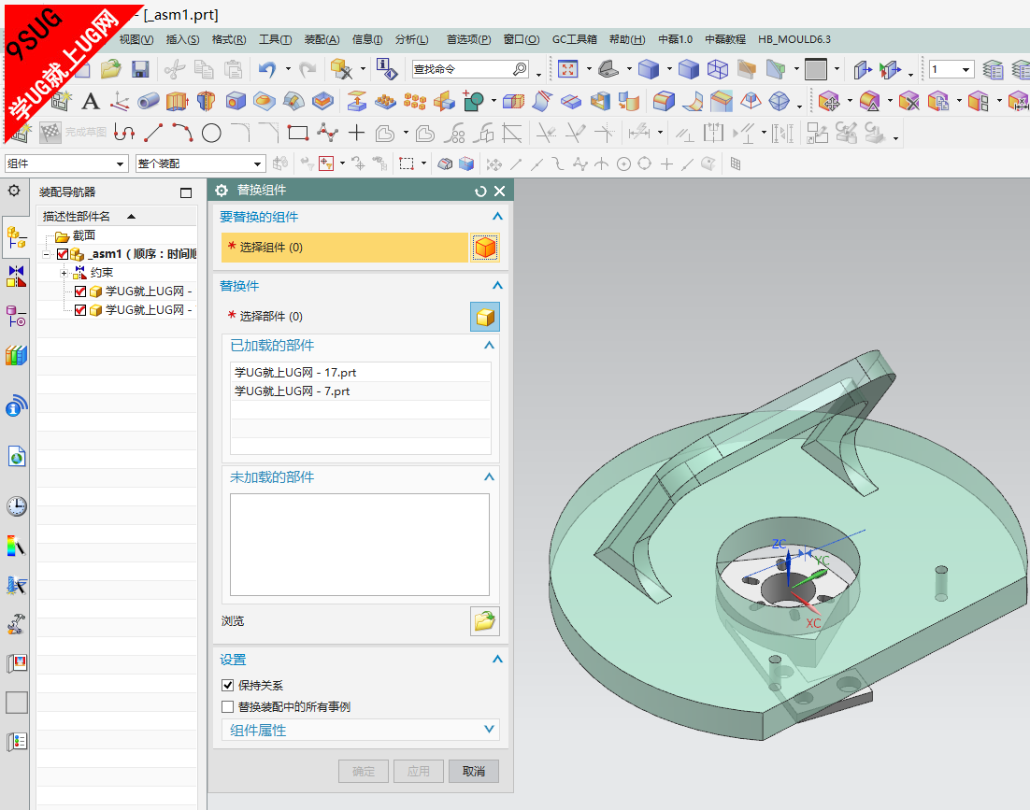This screenshot has height=810, width=1030.
Task: Click the Information icon in the top toolbar
Action: point(386,69)
